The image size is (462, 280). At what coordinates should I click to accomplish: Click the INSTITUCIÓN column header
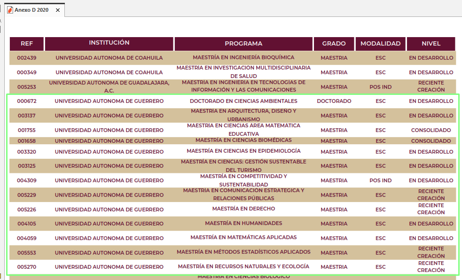click(x=109, y=43)
